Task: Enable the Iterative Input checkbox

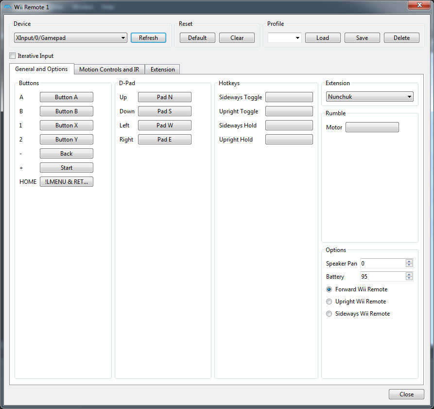Action: click(x=13, y=55)
